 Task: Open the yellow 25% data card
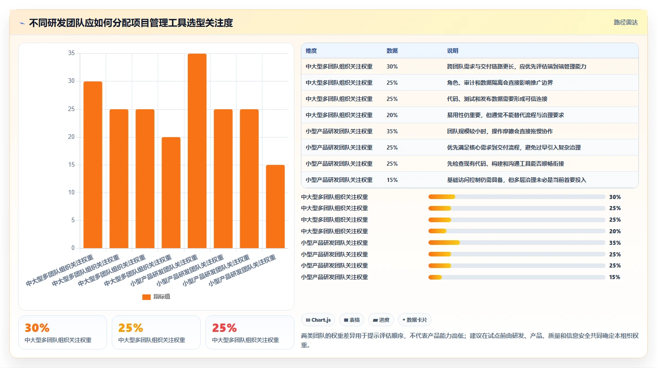click(156, 332)
